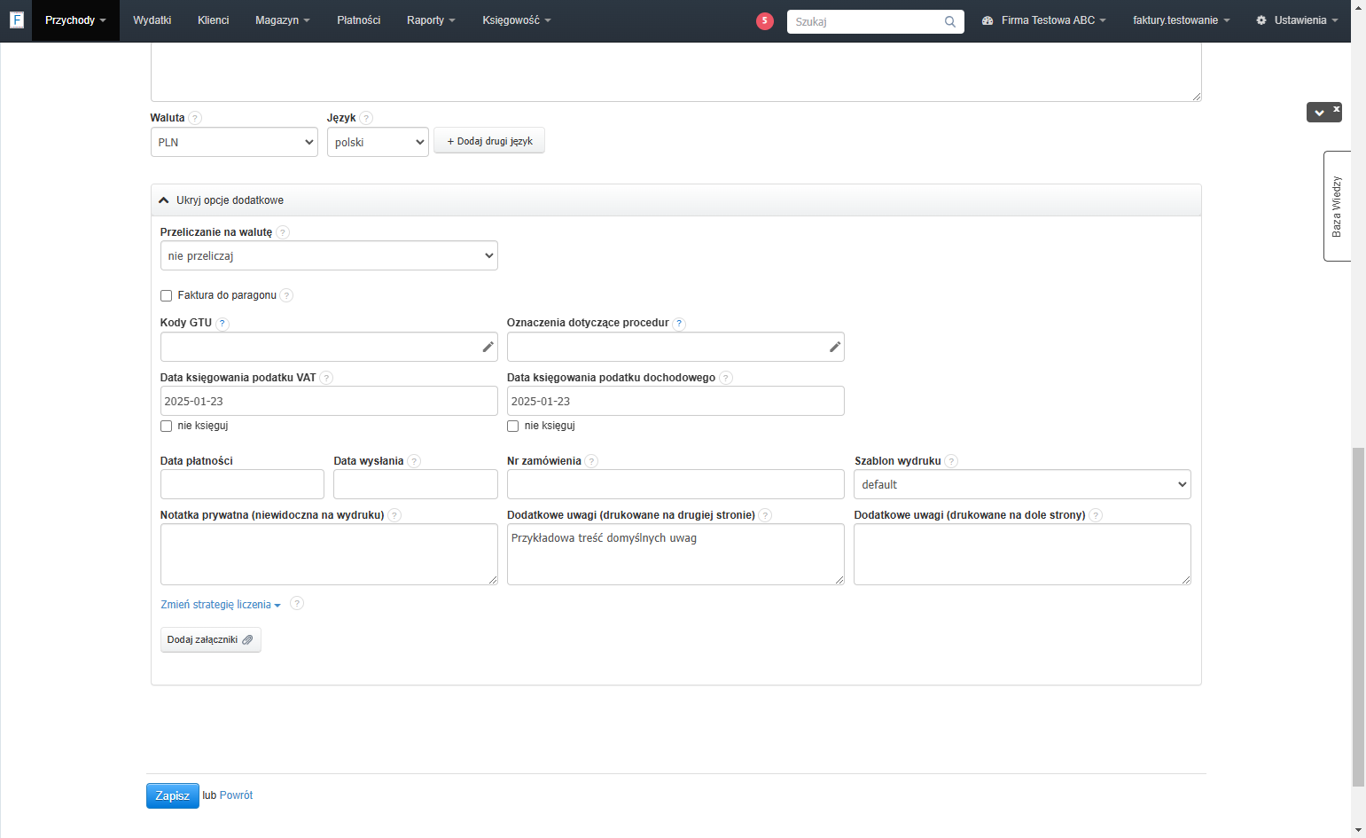Open the Raporty menu
1366x838 pixels.
[x=431, y=20]
